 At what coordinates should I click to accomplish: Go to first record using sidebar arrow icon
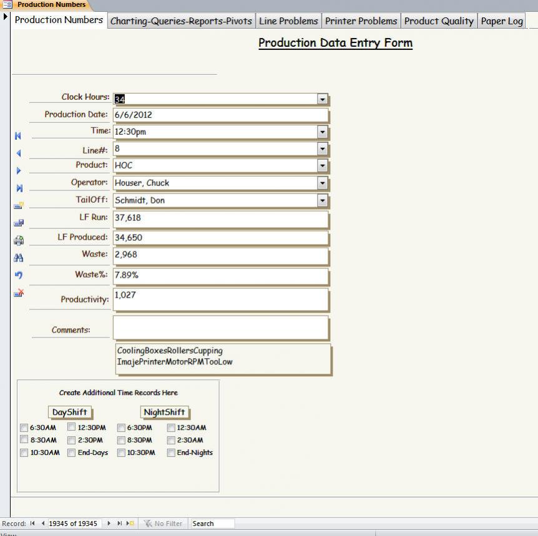[18, 136]
